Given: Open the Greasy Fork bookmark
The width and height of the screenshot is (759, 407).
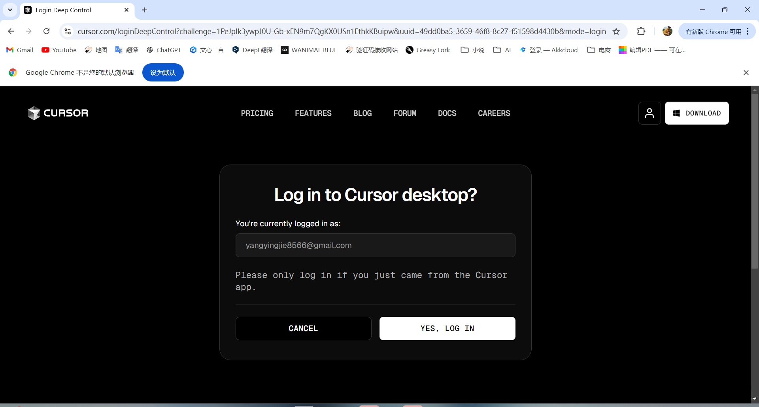Looking at the screenshot, I should point(428,50).
